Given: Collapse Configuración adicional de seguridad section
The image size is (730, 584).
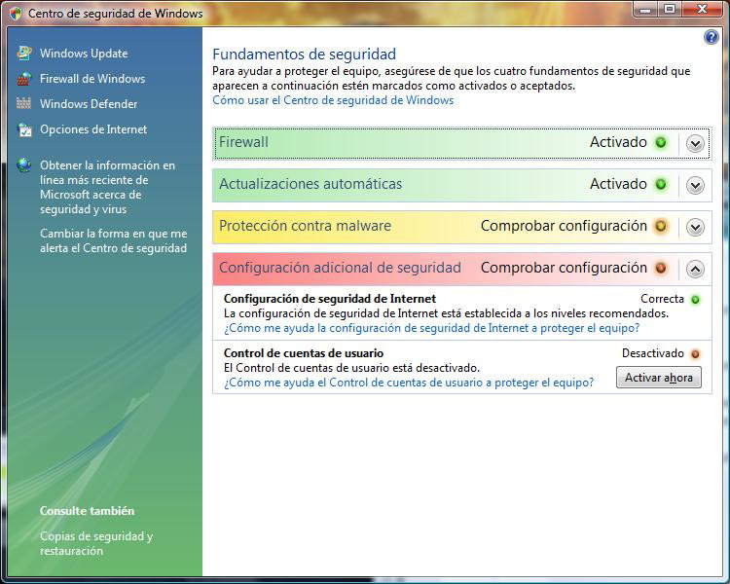Looking at the screenshot, I should [x=695, y=269].
